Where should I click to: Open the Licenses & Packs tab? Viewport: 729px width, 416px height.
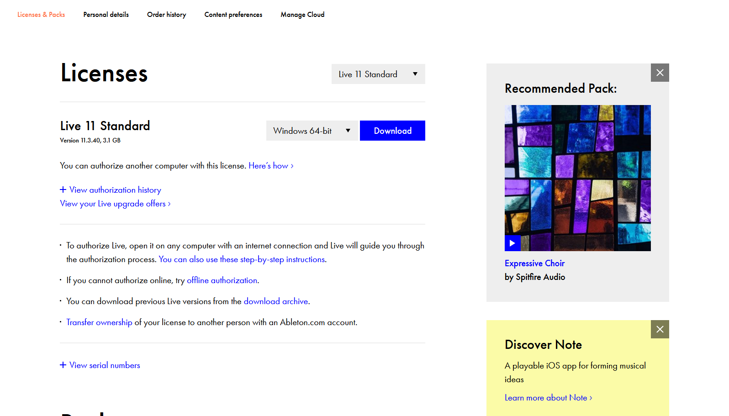coord(41,15)
